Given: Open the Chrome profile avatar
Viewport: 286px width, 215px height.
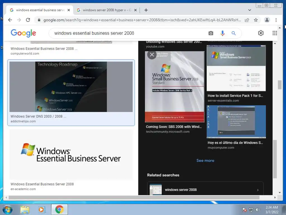Looking at the screenshot, I should pyautogui.click(x=267, y=20).
